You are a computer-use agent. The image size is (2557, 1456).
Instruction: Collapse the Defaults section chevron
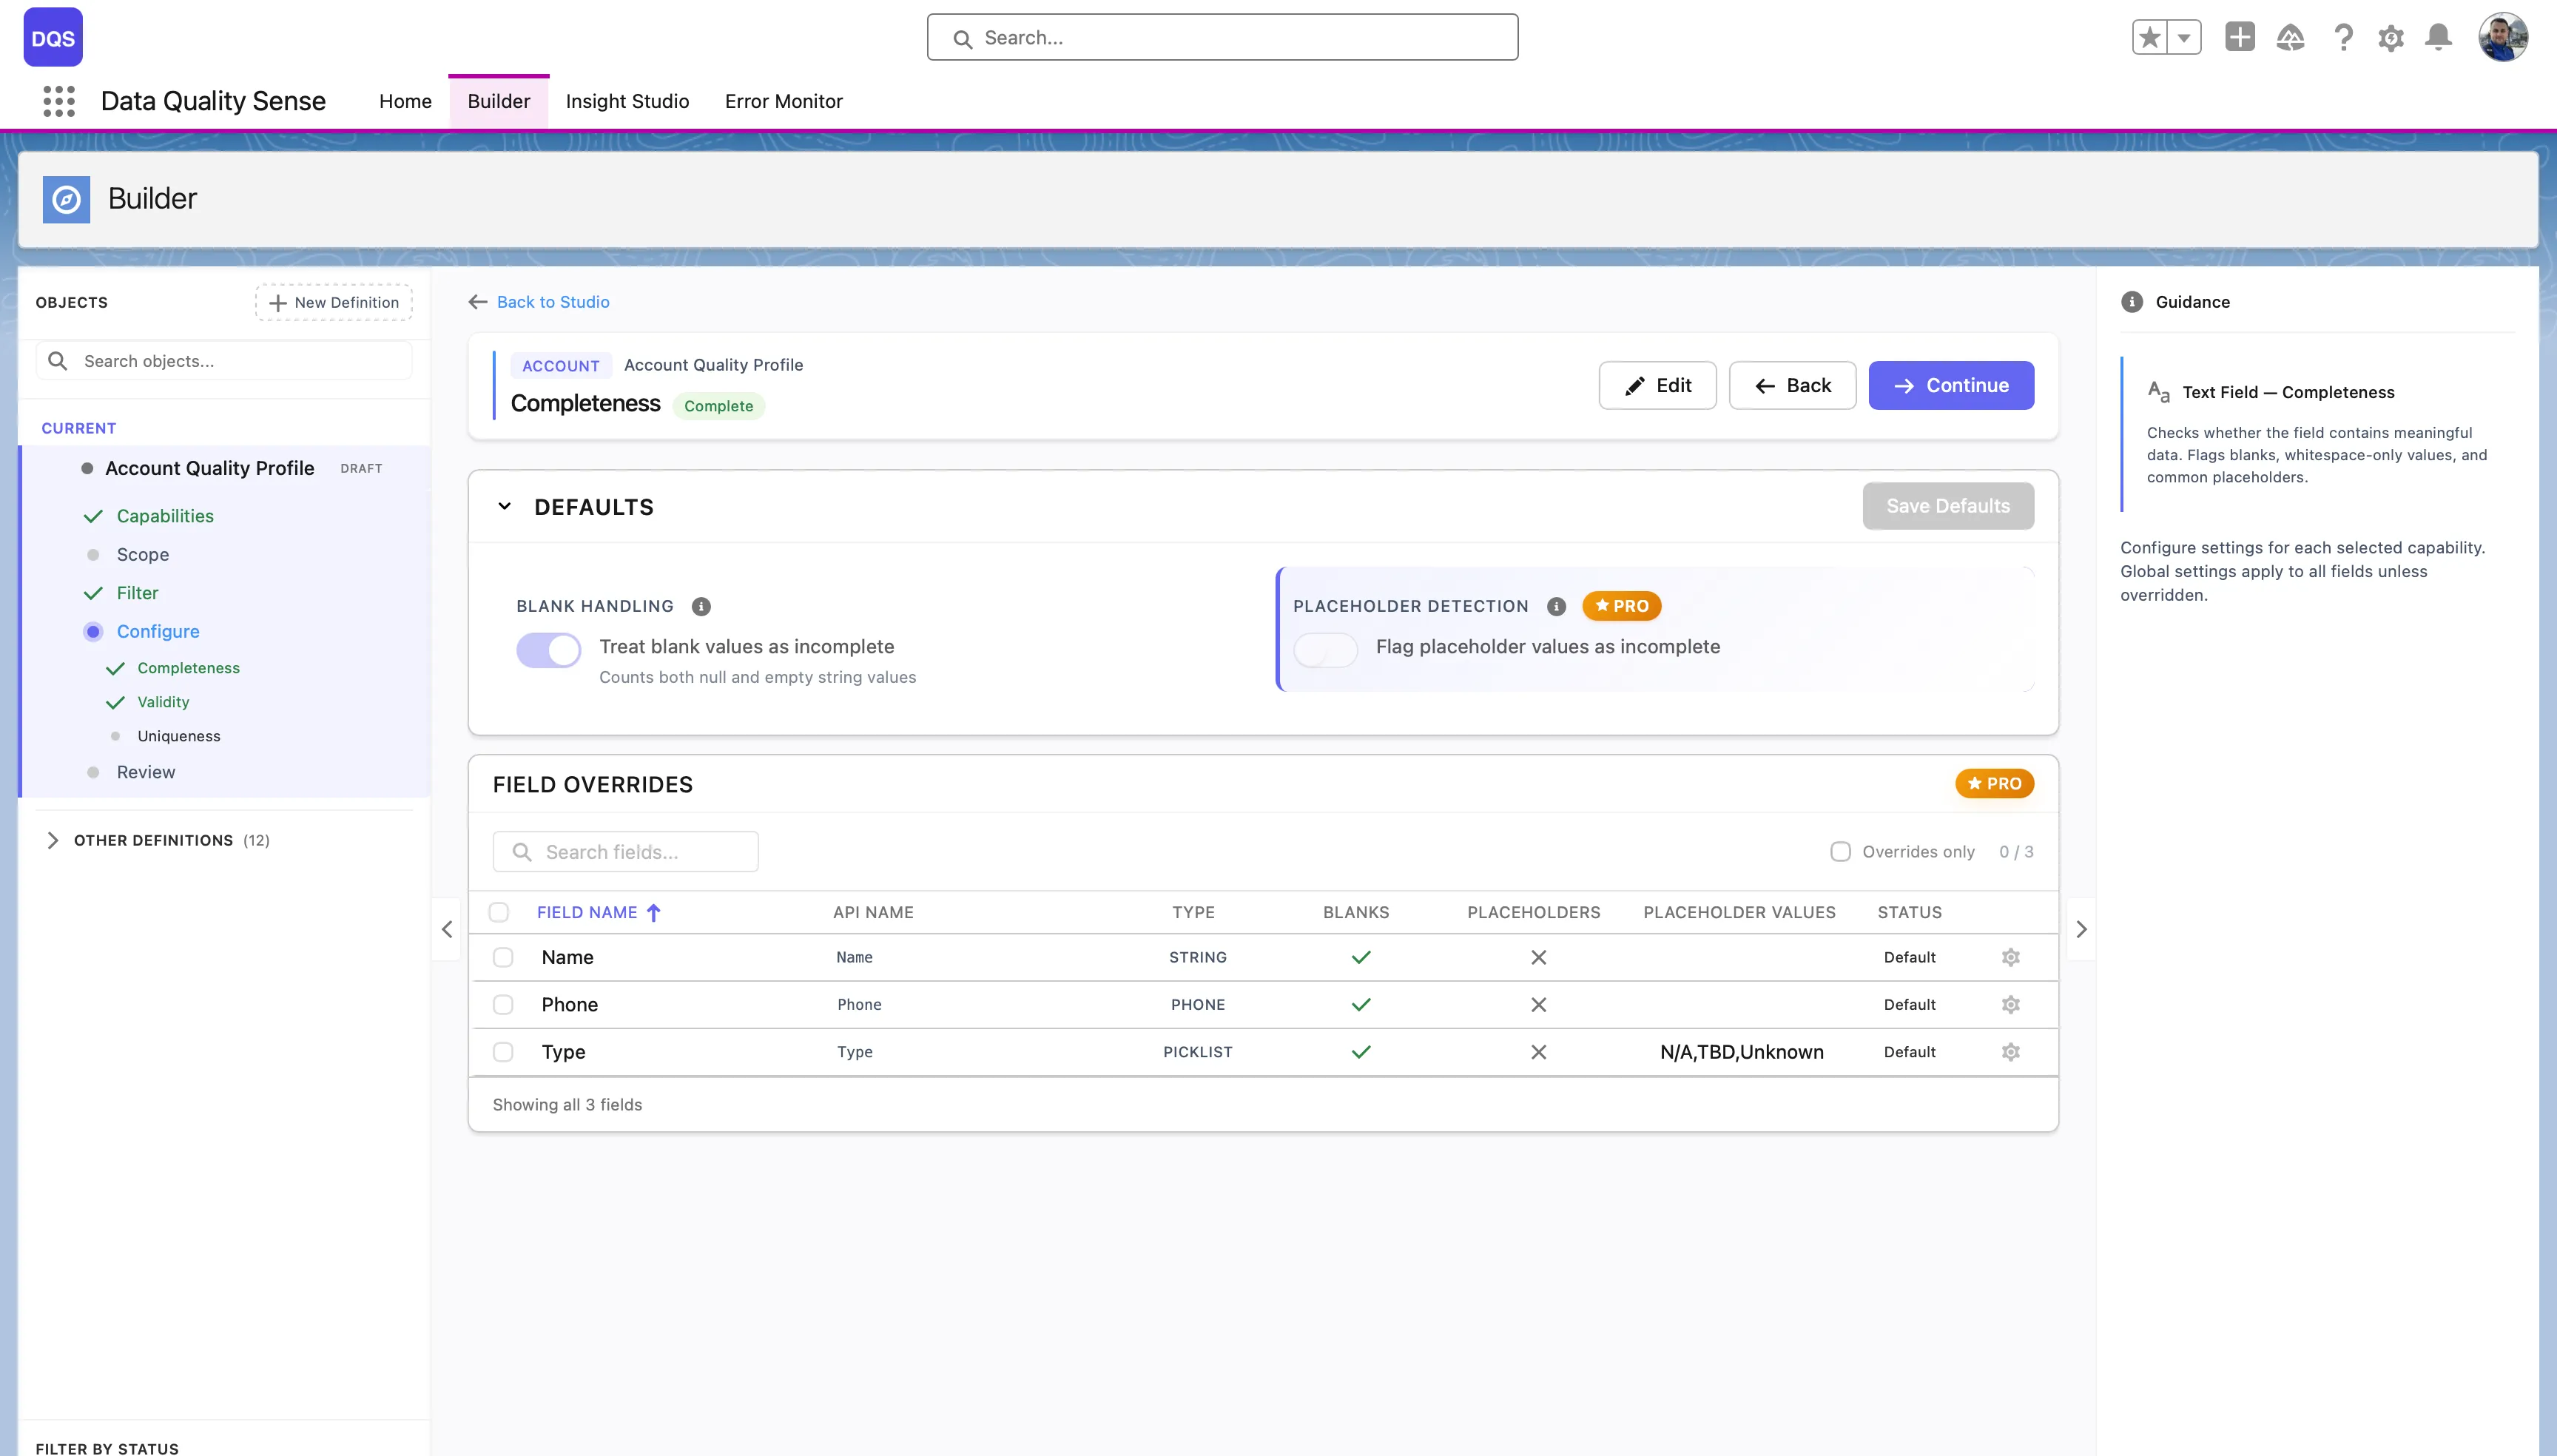(505, 506)
